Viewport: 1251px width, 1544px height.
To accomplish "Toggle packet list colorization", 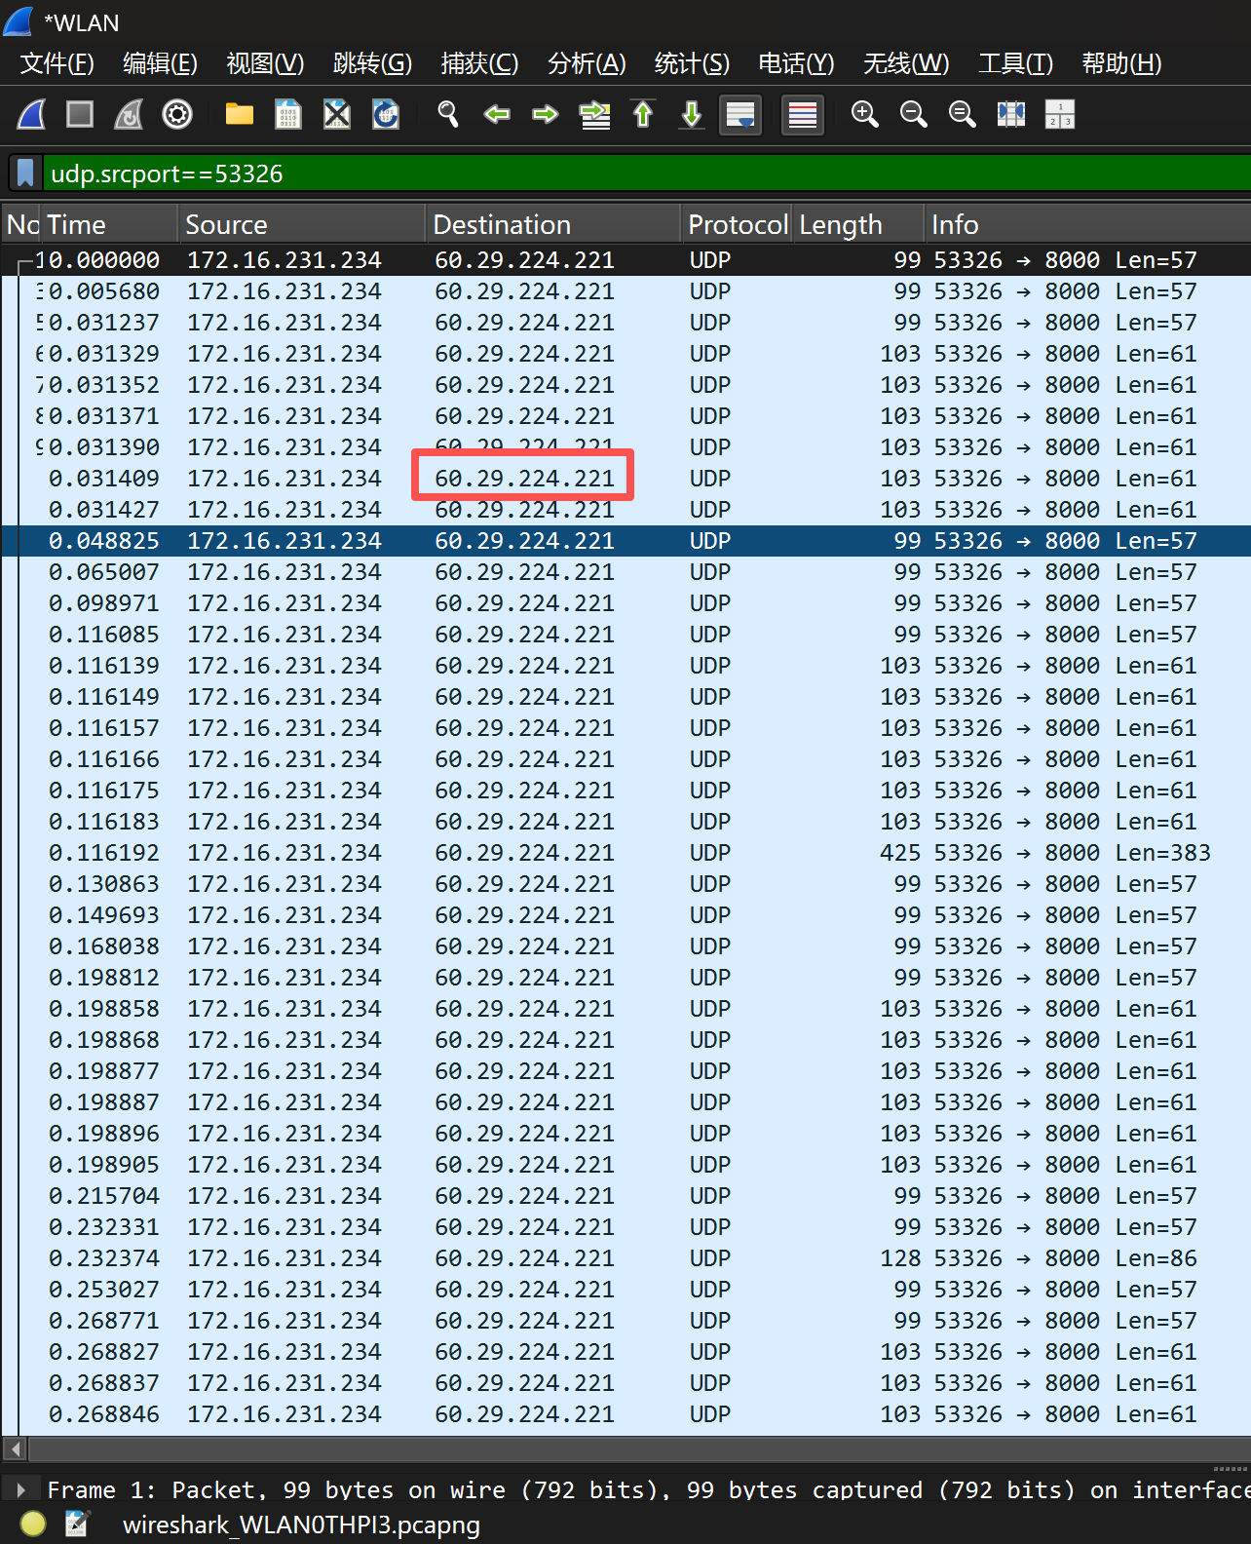I will pos(803,115).
